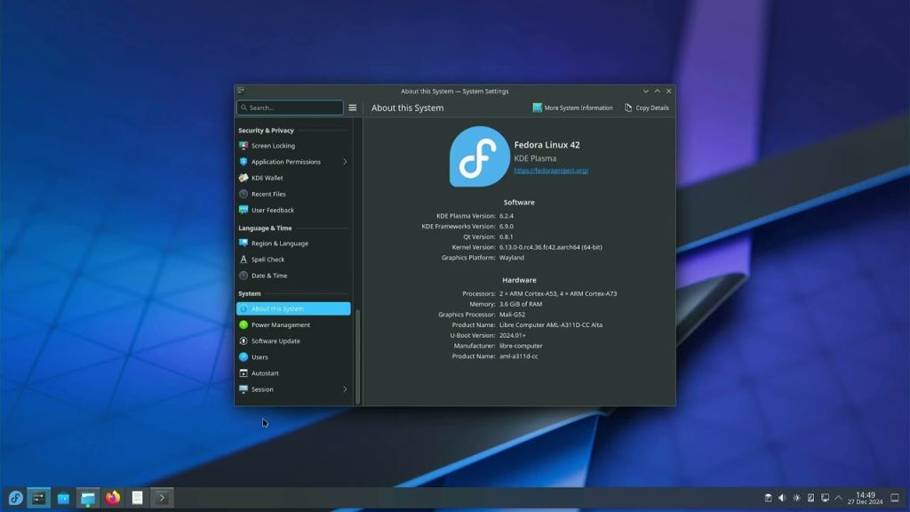Open System Settings from the taskbar
910x512 pixels.
pyautogui.click(x=39, y=498)
